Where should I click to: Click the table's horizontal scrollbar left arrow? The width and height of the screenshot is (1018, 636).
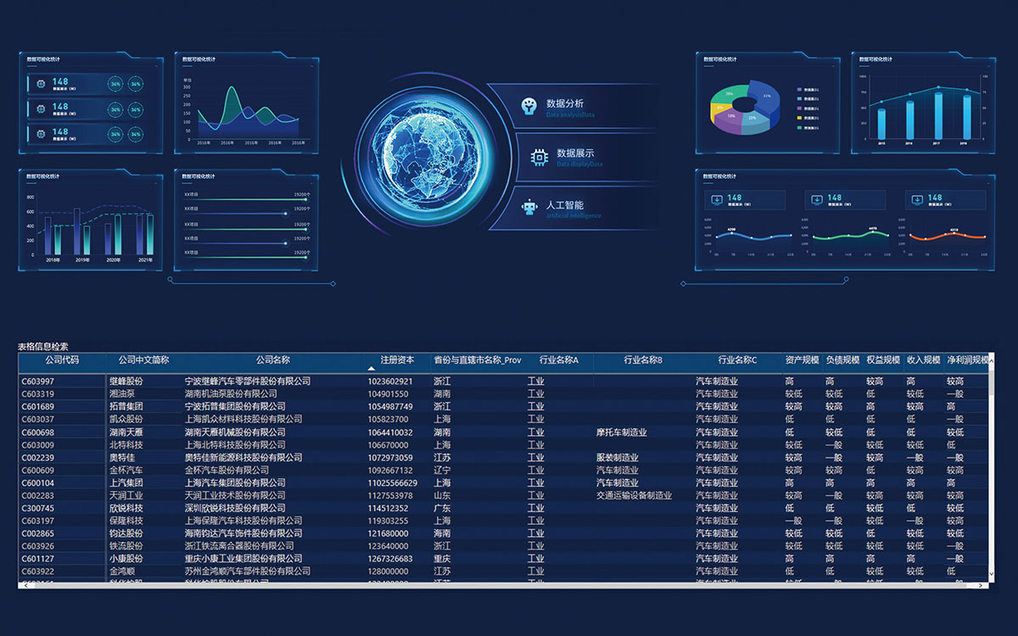[x=24, y=585]
